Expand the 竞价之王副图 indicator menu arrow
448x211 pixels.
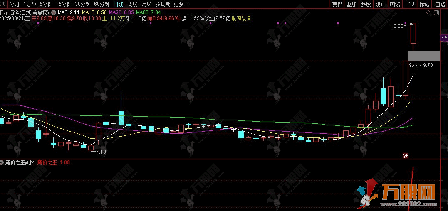pyautogui.click(x=2, y=162)
